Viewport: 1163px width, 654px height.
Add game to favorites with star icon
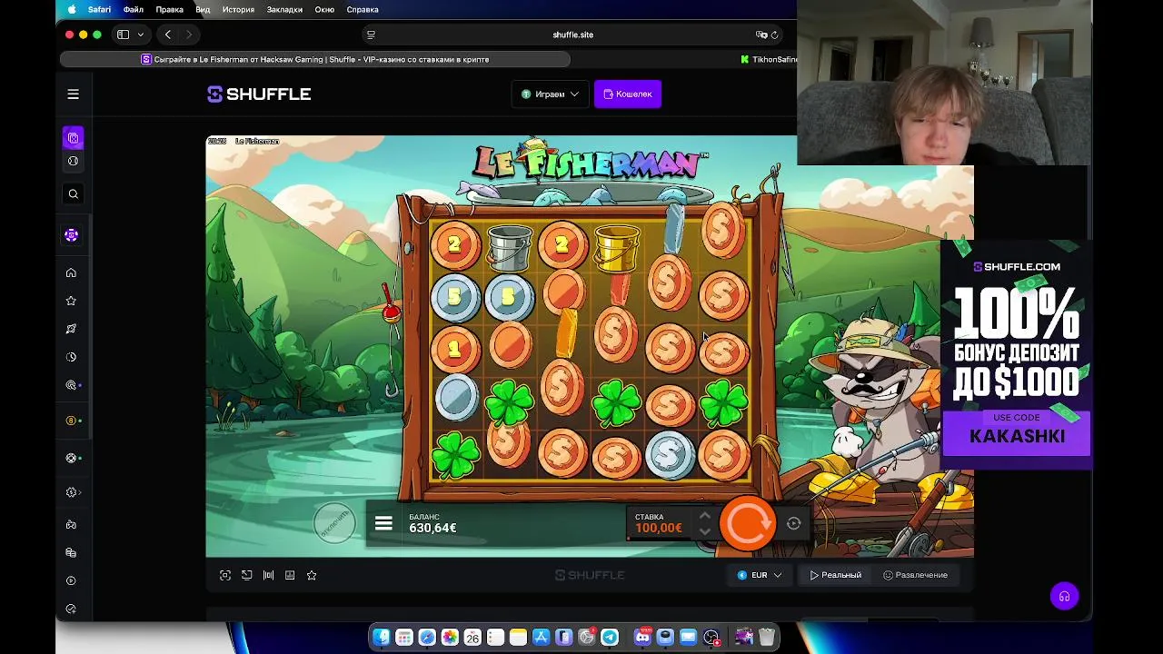pos(312,575)
